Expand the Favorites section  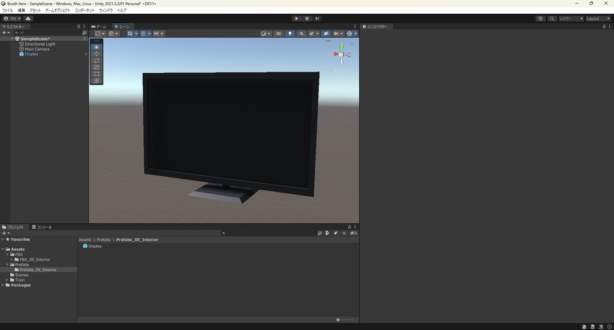pyautogui.click(x=3, y=239)
